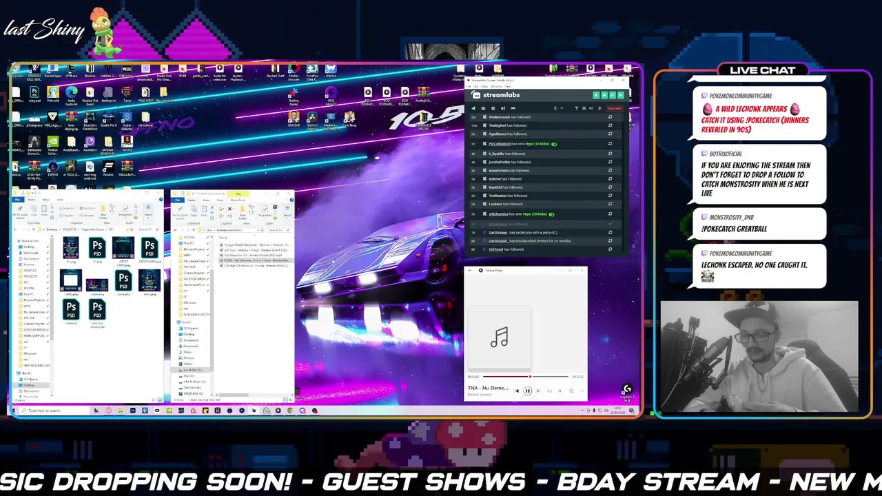Select Home tab in left Explorer window

click(x=32, y=200)
